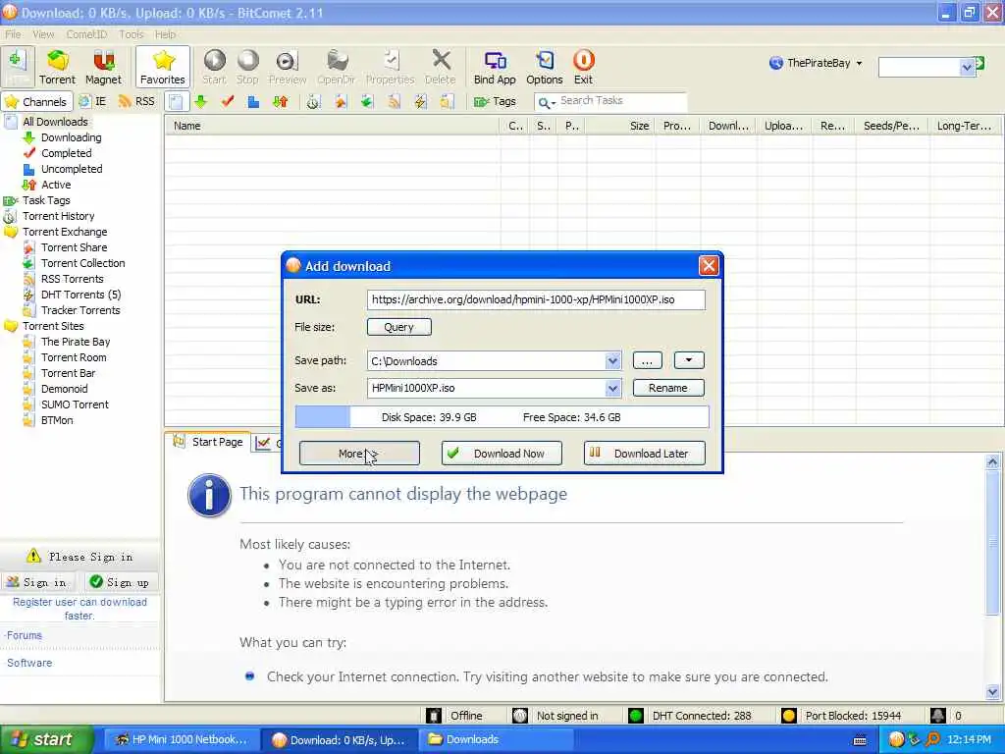This screenshot has height=754, width=1005.
Task: Click the ThePirateBay search engine icon
Action: point(776,63)
